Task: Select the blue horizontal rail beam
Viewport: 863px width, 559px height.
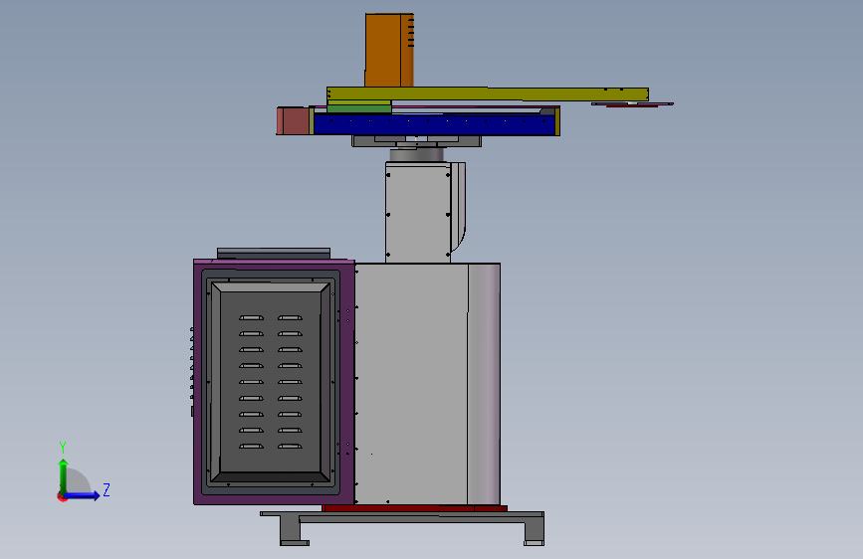Action: 434,124
